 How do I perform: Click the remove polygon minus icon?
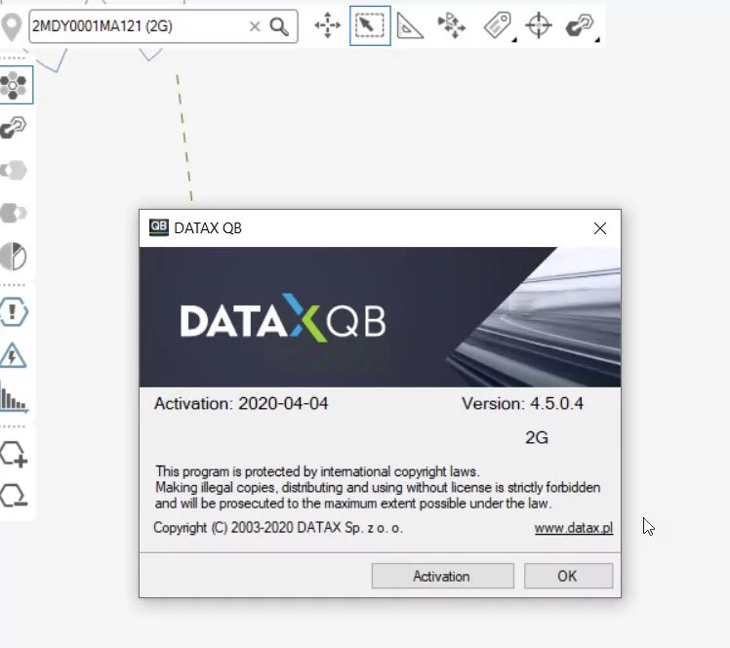click(14, 495)
